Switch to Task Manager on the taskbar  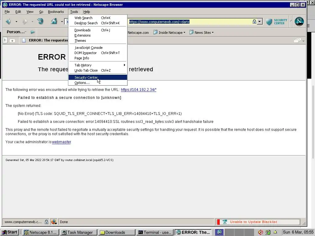(x=78, y=232)
